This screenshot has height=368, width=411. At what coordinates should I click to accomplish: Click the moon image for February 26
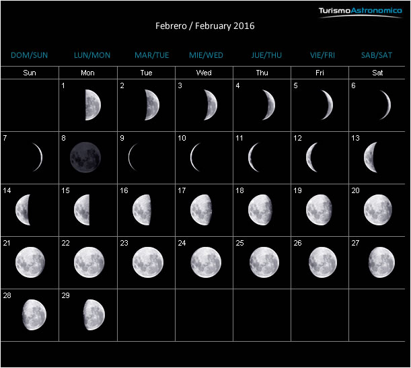point(323,262)
